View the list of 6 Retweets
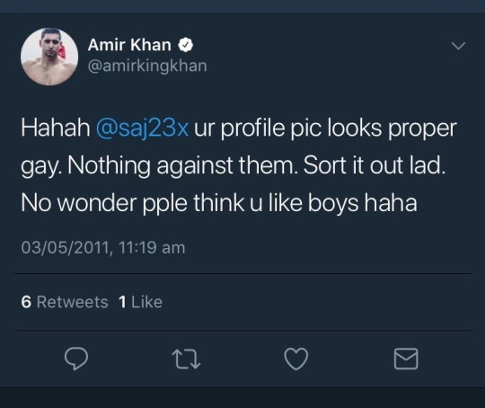Image resolution: width=485 pixels, height=408 pixels. click(x=65, y=302)
